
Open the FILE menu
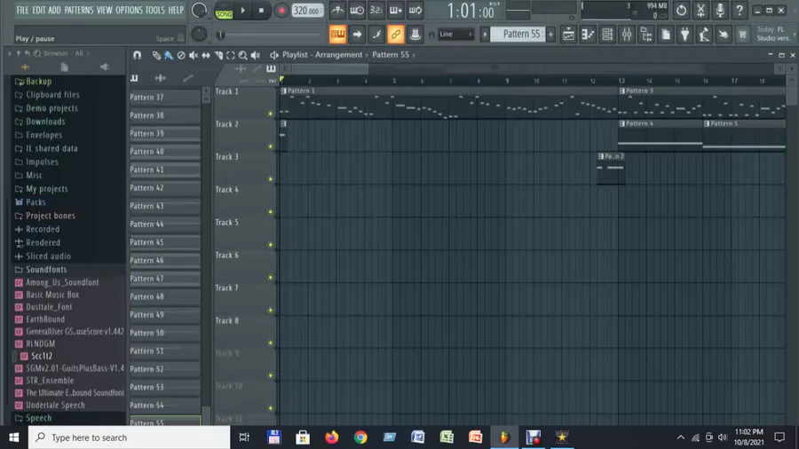click(22, 10)
